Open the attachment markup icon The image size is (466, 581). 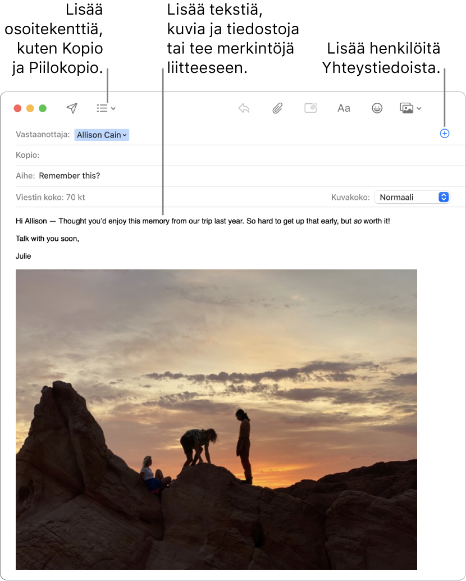(x=310, y=108)
